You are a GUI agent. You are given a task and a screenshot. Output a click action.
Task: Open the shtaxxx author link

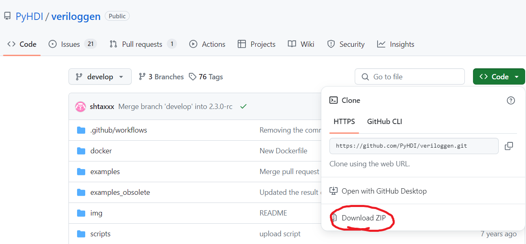click(102, 107)
